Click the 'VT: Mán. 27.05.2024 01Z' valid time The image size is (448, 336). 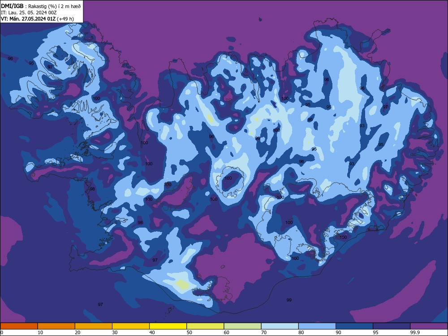point(28,19)
